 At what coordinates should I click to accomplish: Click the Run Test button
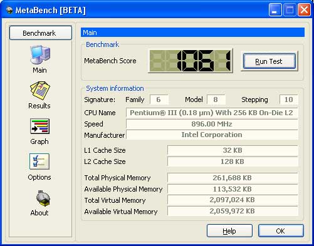[x=270, y=61]
